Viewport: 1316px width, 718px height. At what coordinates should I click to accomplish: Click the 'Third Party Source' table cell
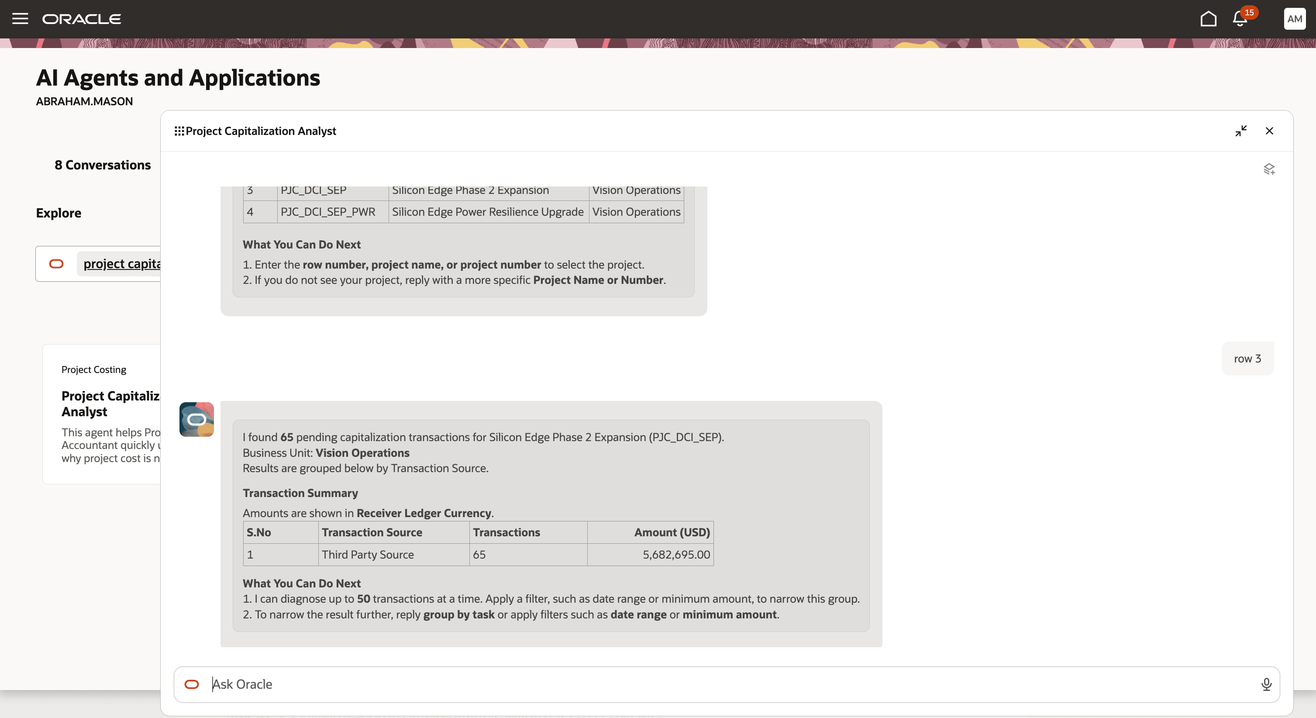(x=394, y=555)
